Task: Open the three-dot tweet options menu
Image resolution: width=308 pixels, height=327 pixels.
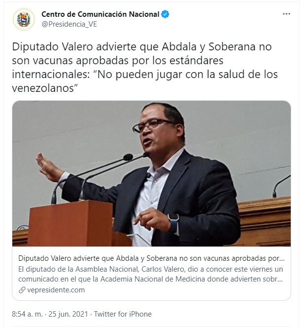Action: [x=286, y=14]
